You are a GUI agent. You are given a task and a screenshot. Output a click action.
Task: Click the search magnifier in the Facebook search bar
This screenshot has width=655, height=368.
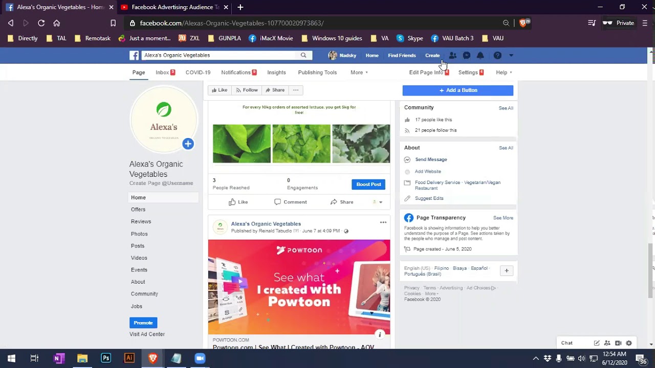(x=303, y=55)
